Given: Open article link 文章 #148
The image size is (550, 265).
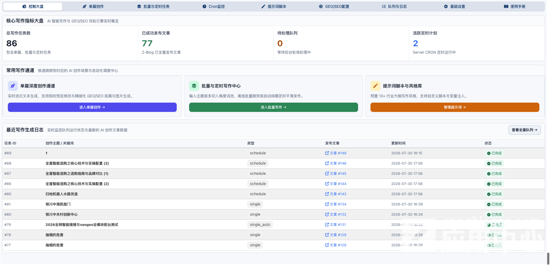Looking at the screenshot, I should point(336,153).
